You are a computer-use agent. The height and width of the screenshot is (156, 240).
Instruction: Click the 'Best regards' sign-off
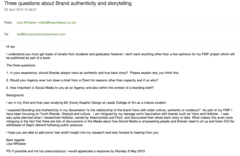[x=15, y=140]
